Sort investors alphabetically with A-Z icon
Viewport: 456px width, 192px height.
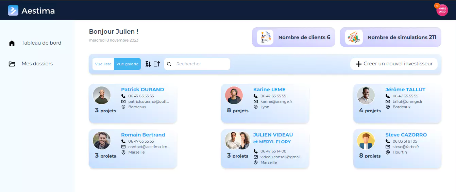click(148, 64)
